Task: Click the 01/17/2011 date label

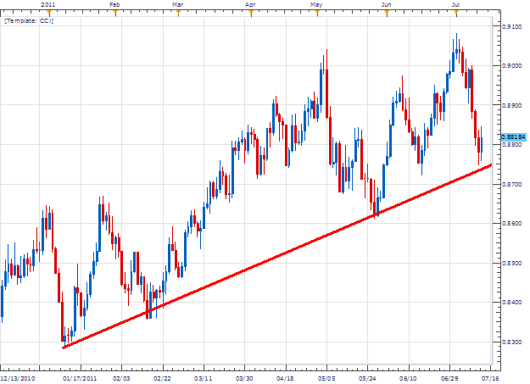Action: (80, 378)
